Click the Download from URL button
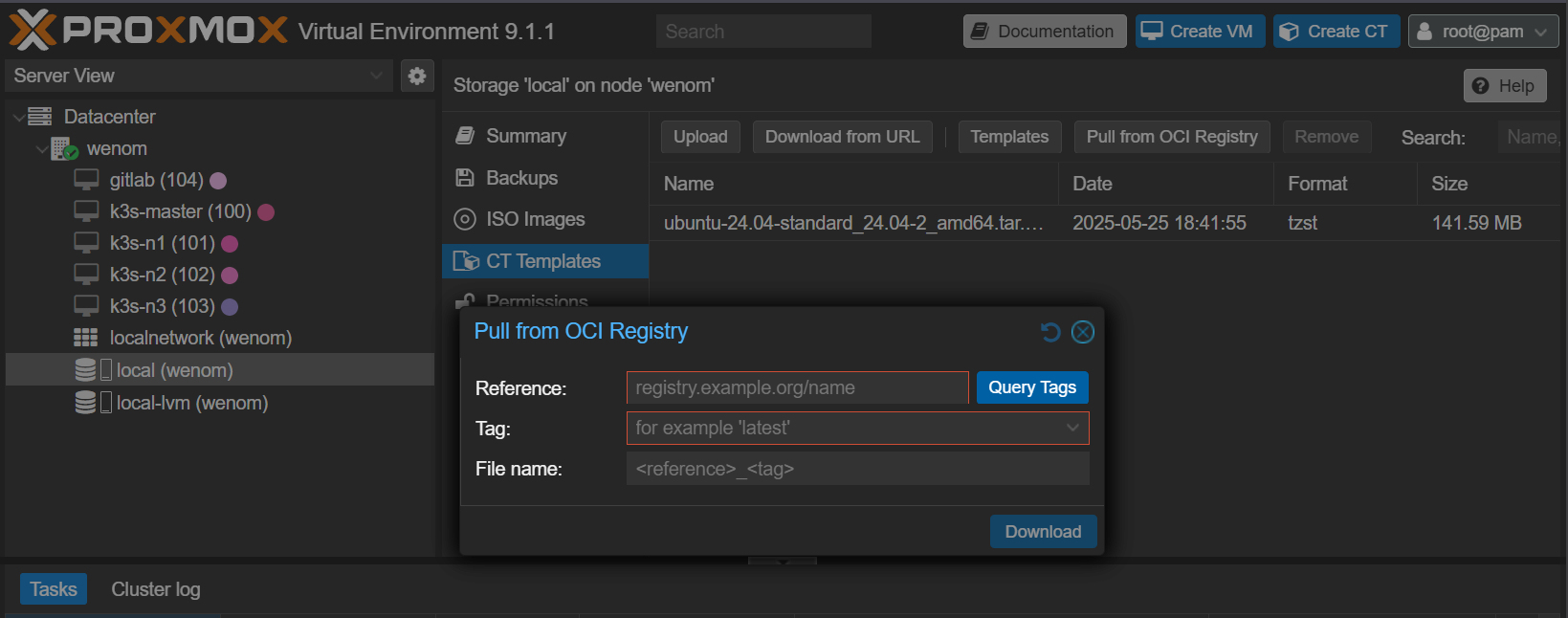The width and height of the screenshot is (1568, 618). (x=842, y=137)
